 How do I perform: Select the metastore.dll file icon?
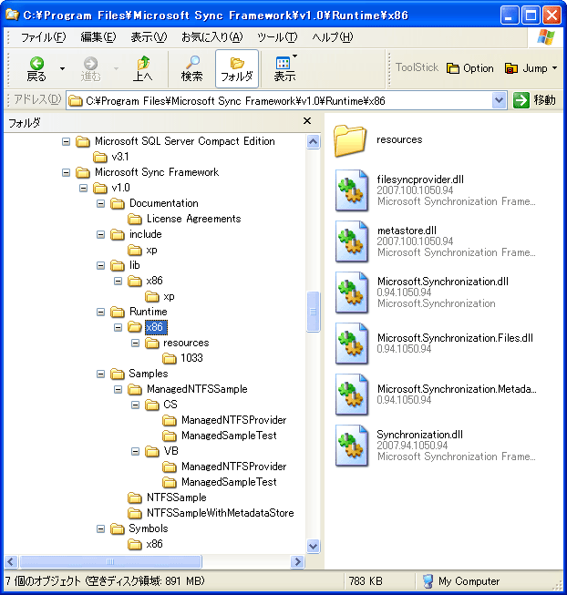(352, 241)
